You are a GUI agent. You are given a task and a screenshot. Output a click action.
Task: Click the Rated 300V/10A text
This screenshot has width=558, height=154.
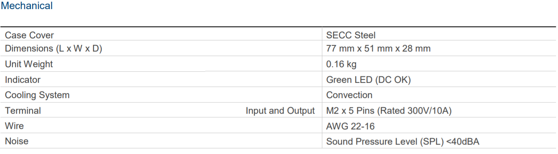pyautogui.click(x=415, y=111)
